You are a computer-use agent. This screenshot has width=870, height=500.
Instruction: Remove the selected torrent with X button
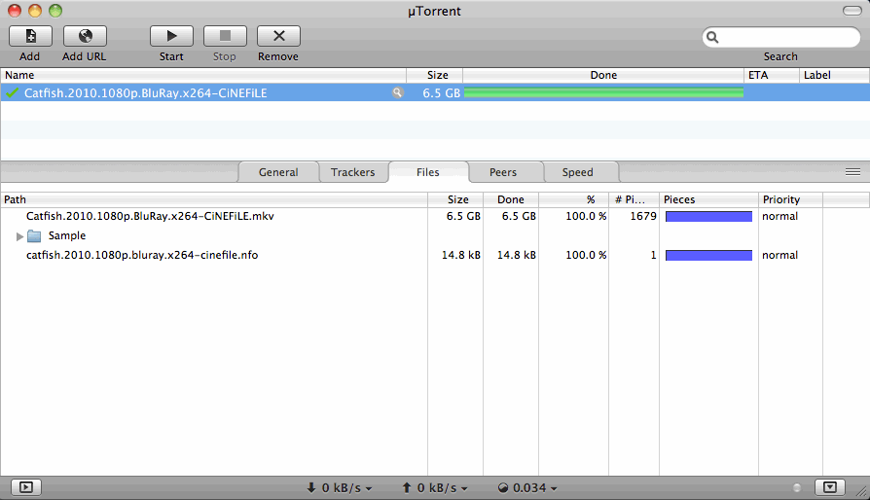(278, 36)
